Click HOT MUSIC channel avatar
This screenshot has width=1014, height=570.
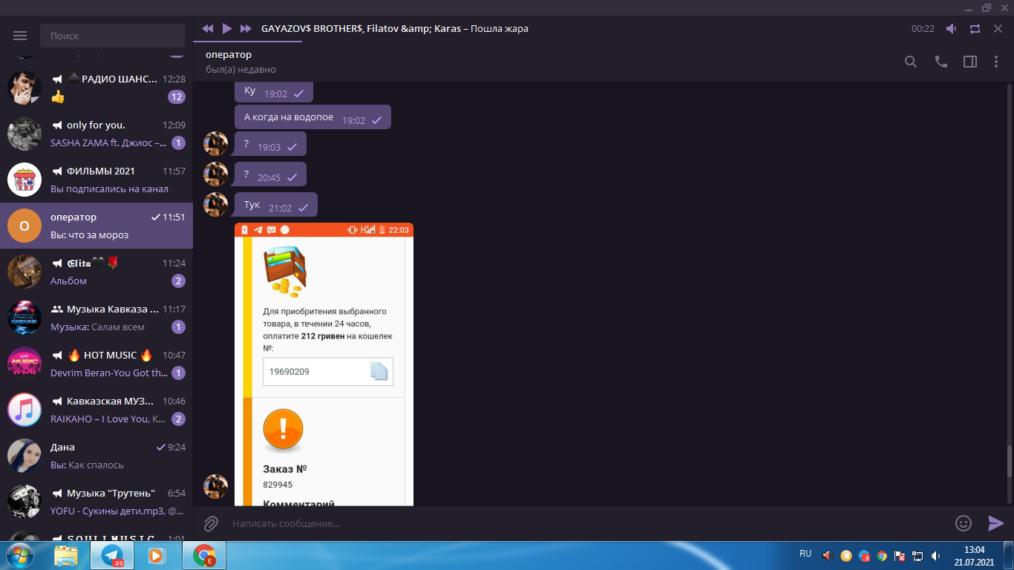point(24,364)
